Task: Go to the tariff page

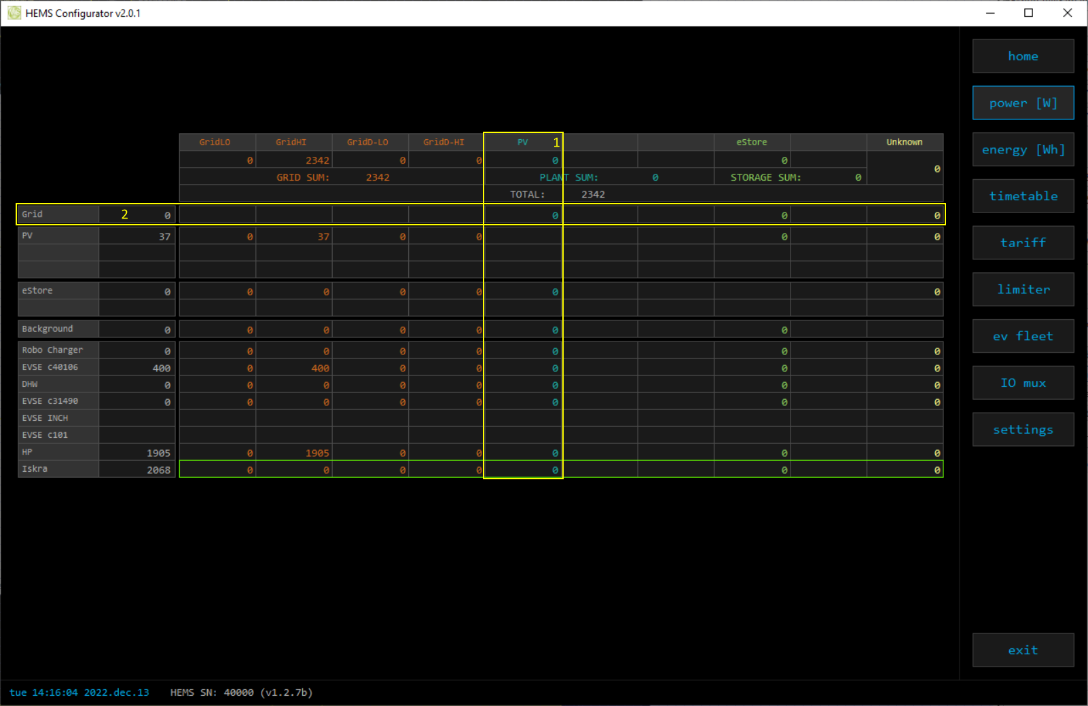Action: click(1023, 243)
